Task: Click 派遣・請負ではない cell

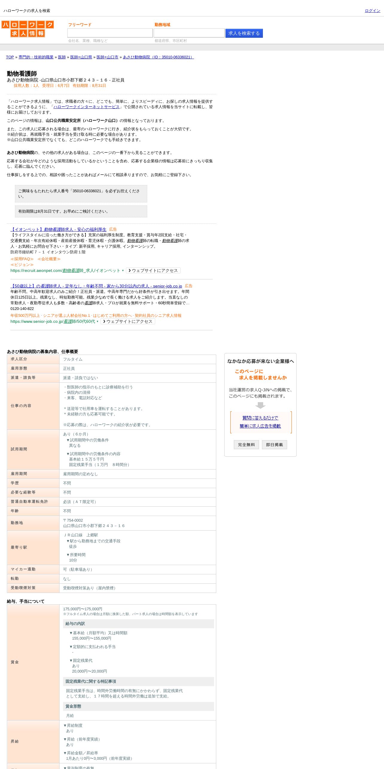Action: click(80, 378)
